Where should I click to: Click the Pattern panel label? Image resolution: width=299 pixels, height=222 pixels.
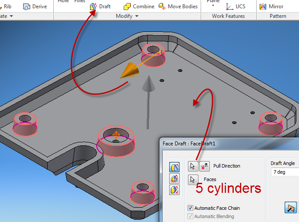(x=278, y=16)
